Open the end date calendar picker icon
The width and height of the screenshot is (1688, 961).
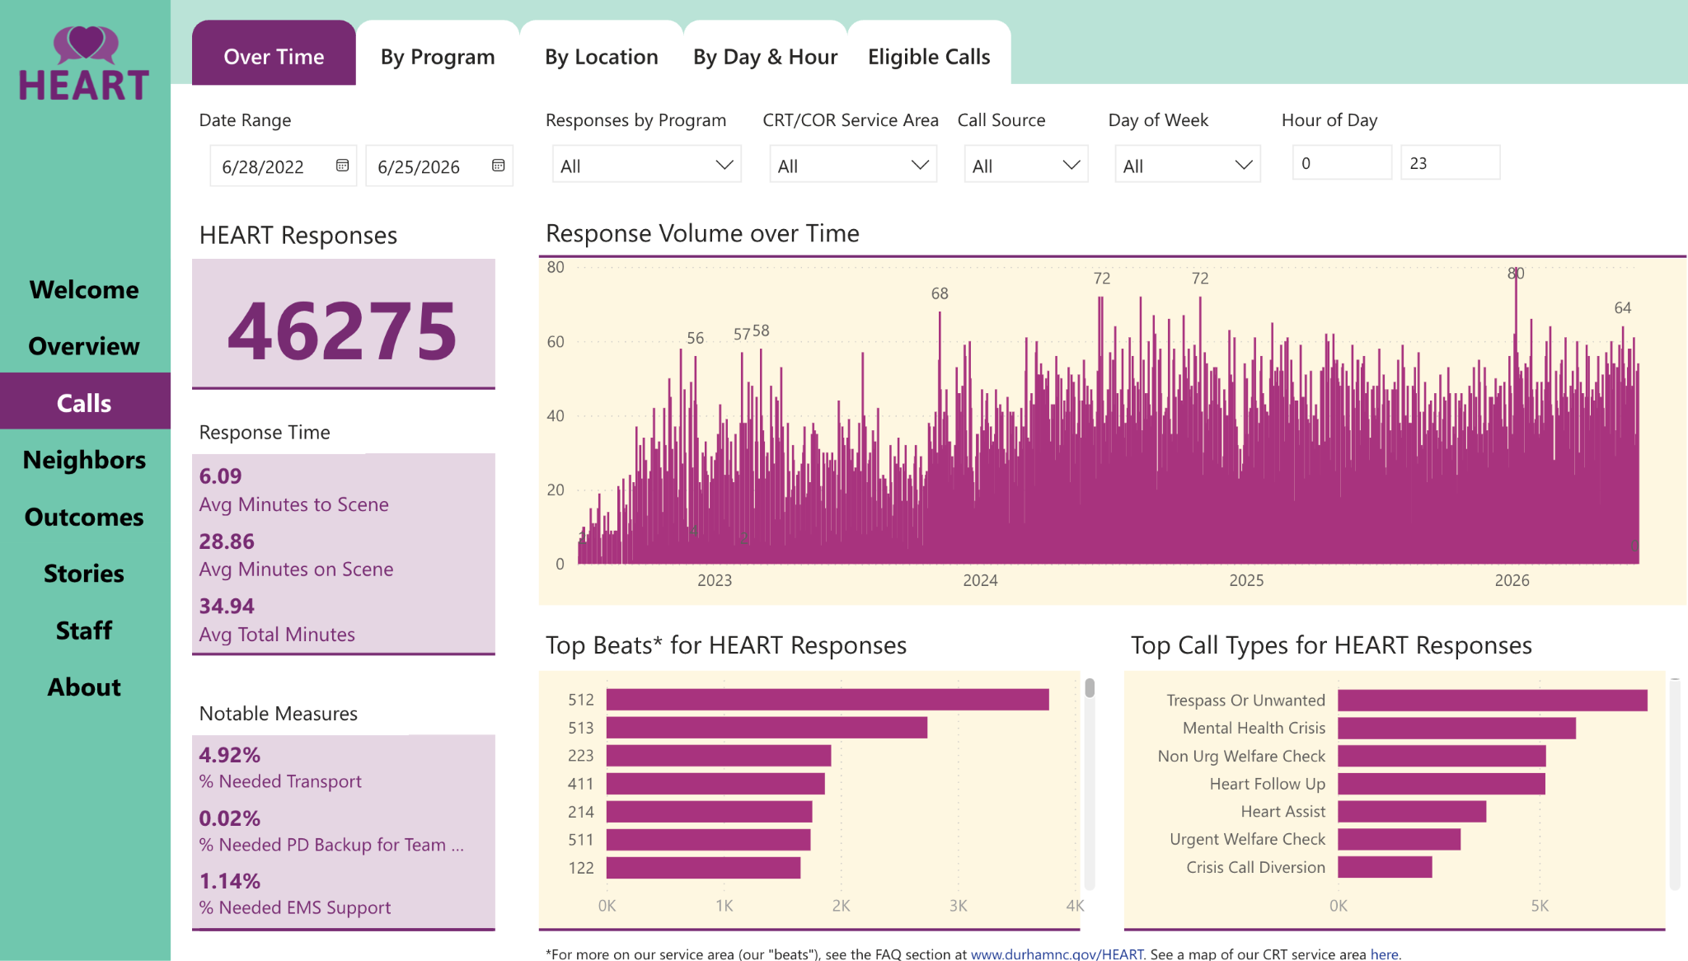click(498, 166)
